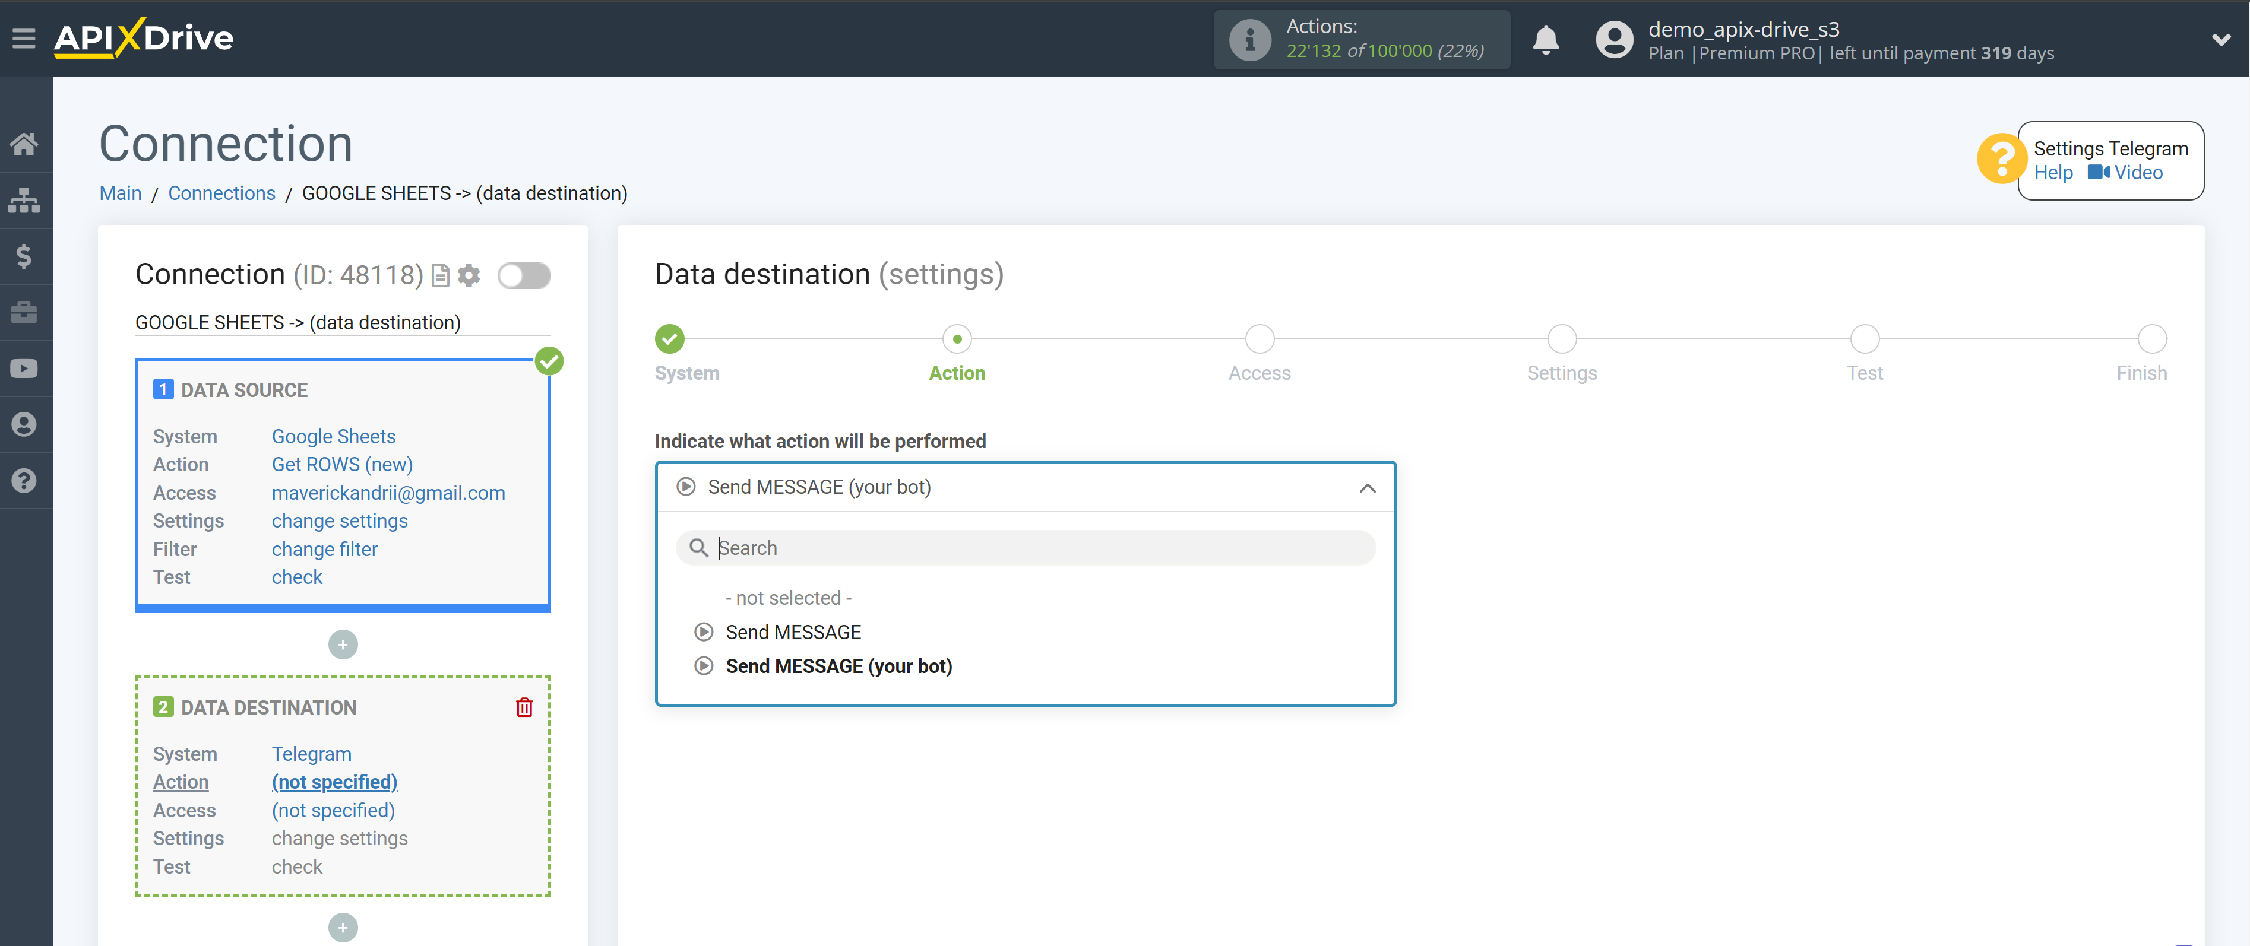Toggle the connection on/off switch

[x=524, y=276]
